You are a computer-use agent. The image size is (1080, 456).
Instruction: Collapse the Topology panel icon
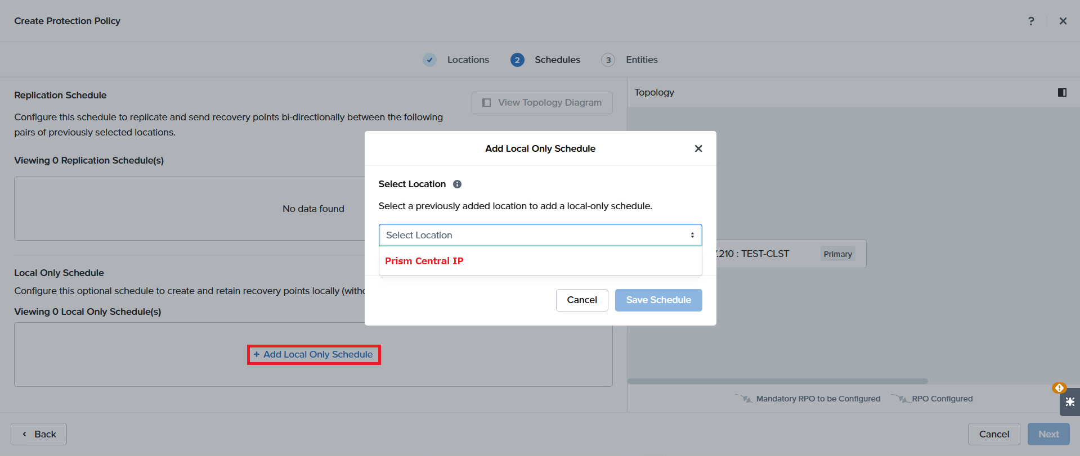pyautogui.click(x=1062, y=92)
